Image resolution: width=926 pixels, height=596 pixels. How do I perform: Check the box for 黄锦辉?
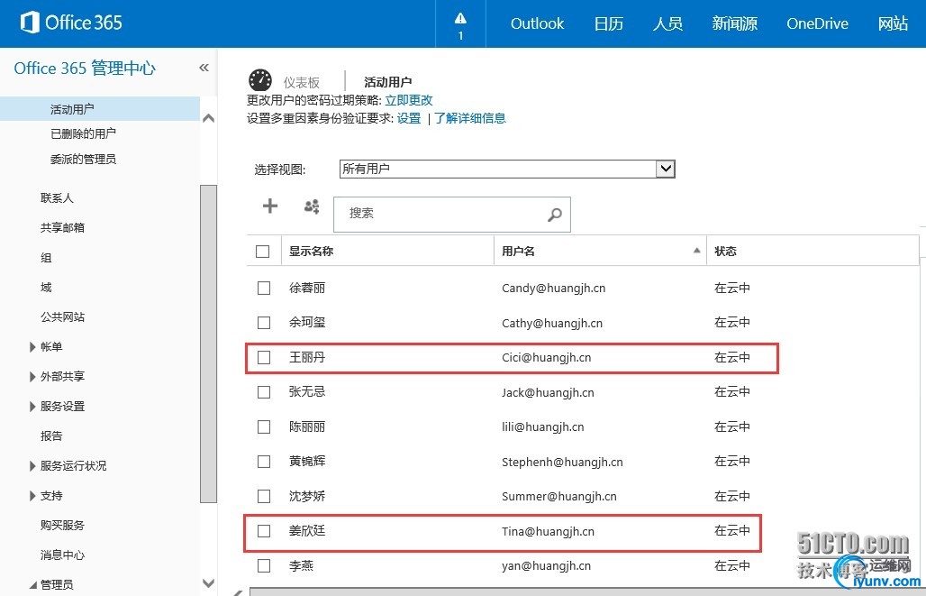pyautogui.click(x=264, y=461)
